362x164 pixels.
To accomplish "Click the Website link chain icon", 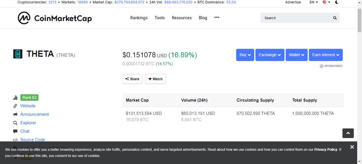I will click(15, 106).
